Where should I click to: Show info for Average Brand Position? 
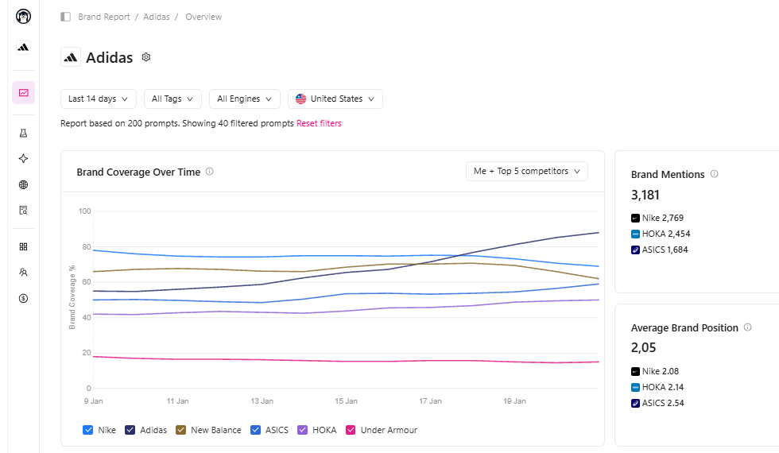[748, 327]
